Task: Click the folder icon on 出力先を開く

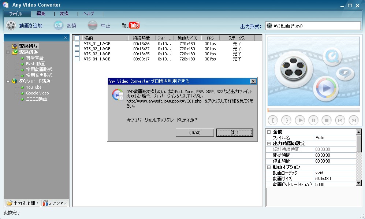Action: 9,203
